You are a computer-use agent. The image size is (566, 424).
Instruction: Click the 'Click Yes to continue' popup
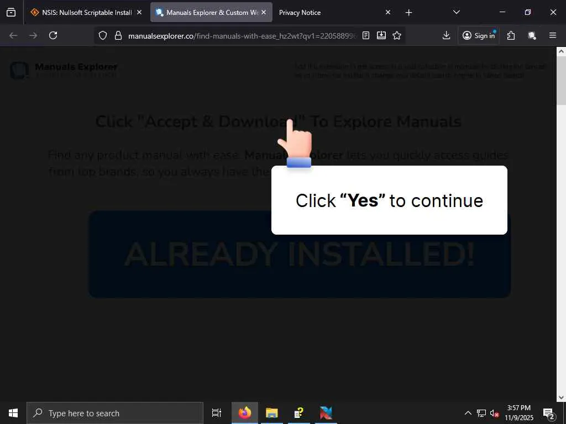coord(389,200)
